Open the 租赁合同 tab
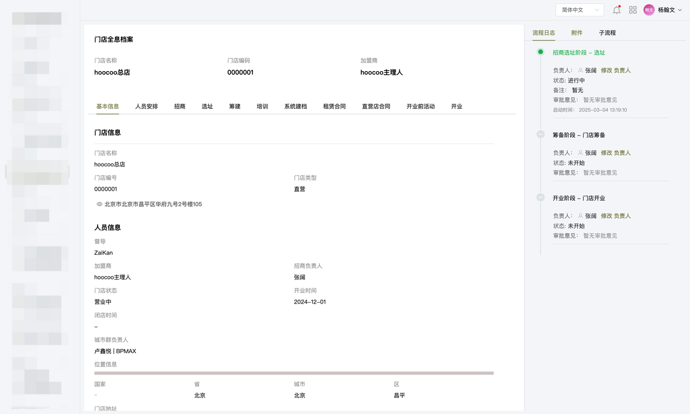 [x=334, y=107]
